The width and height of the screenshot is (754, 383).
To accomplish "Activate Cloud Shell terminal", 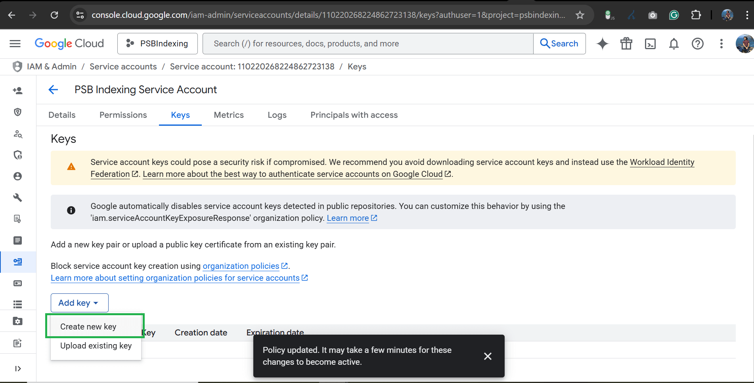I will click(x=650, y=44).
